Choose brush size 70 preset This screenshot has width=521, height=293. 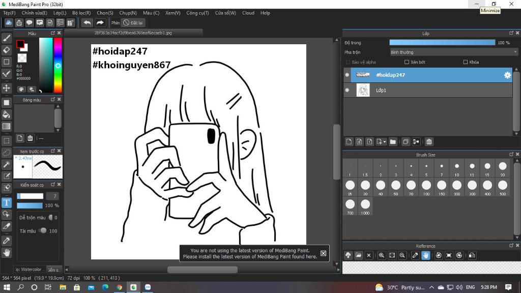pyautogui.click(x=411, y=187)
